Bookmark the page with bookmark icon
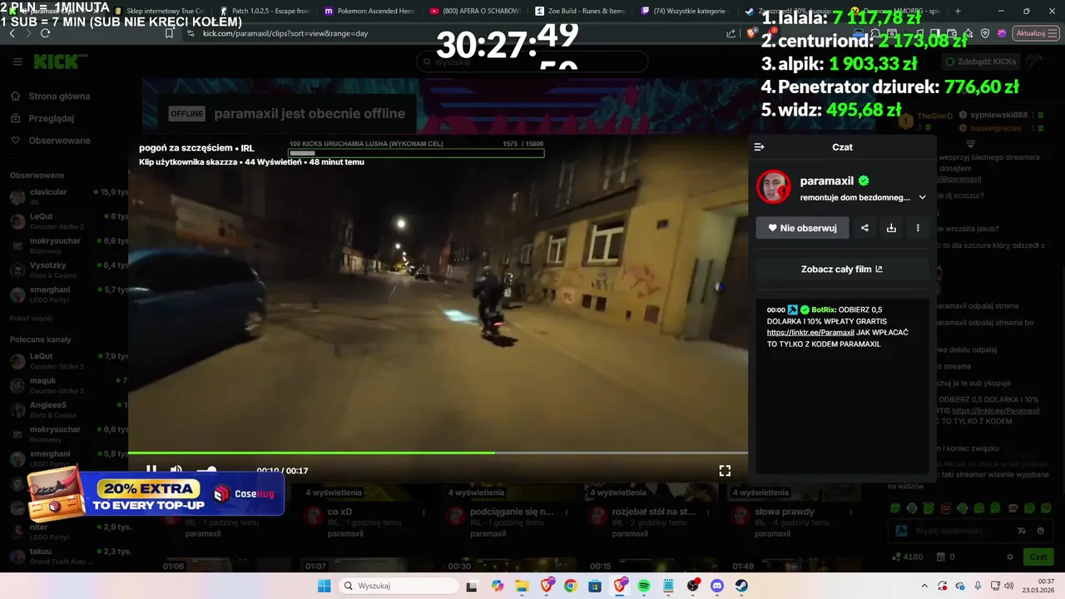The width and height of the screenshot is (1065, 599). point(169,33)
